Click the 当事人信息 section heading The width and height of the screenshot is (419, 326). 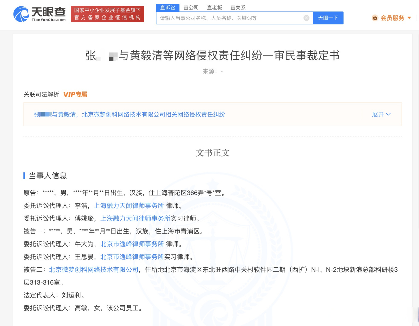click(x=48, y=176)
